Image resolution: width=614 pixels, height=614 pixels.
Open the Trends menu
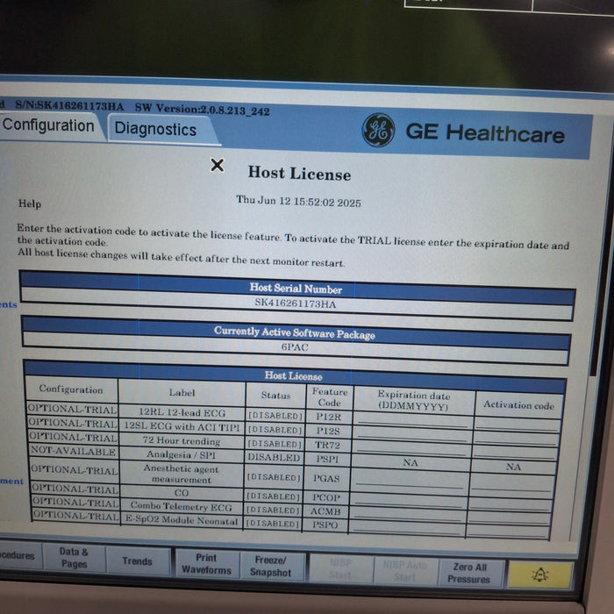(x=137, y=561)
